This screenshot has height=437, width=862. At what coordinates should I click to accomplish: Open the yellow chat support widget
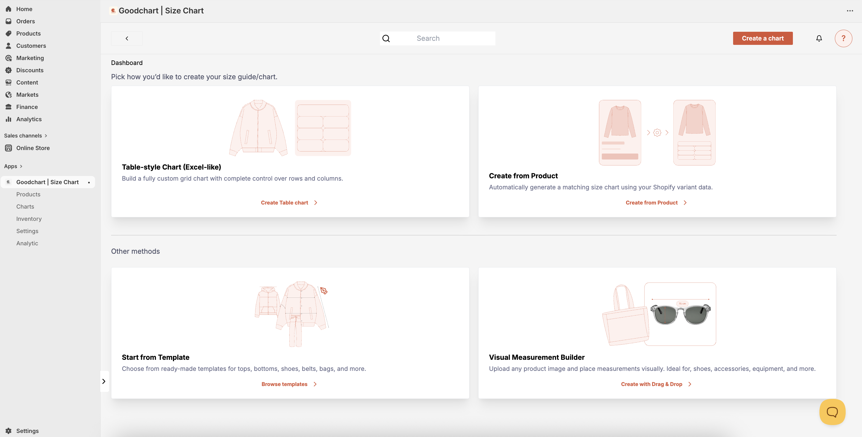coord(832,412)
